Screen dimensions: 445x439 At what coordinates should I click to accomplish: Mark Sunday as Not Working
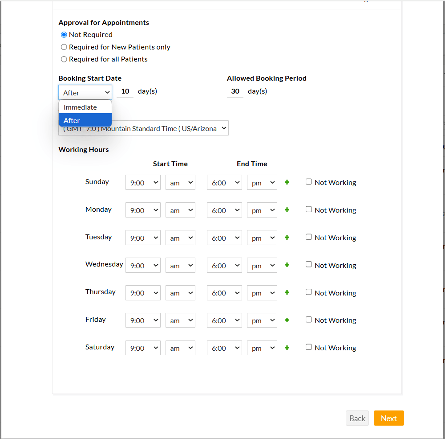pyautogui.click(x=309, y=182)
